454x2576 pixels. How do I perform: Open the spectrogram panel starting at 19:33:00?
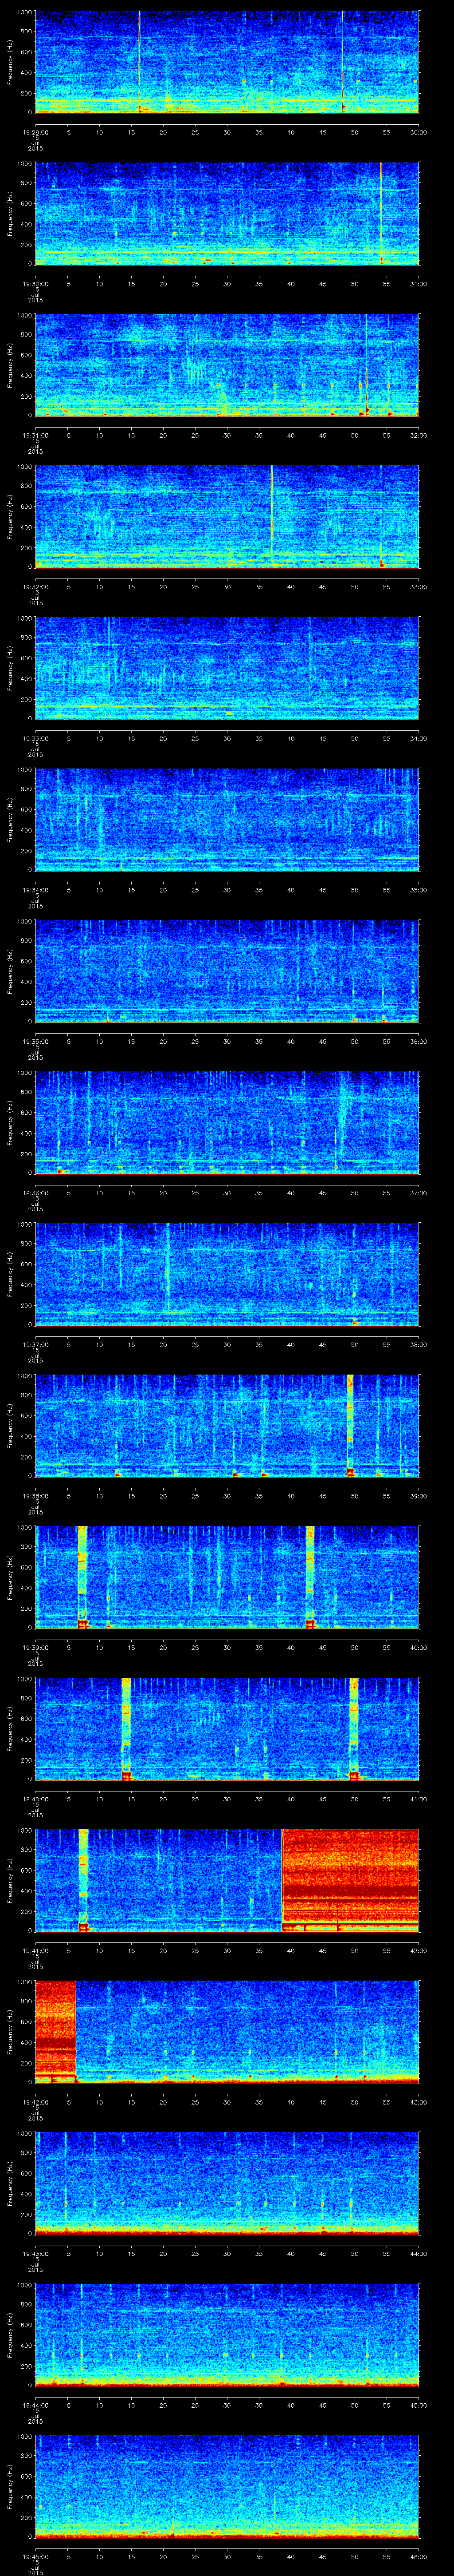pyautogui.click(x=227, y=668)
